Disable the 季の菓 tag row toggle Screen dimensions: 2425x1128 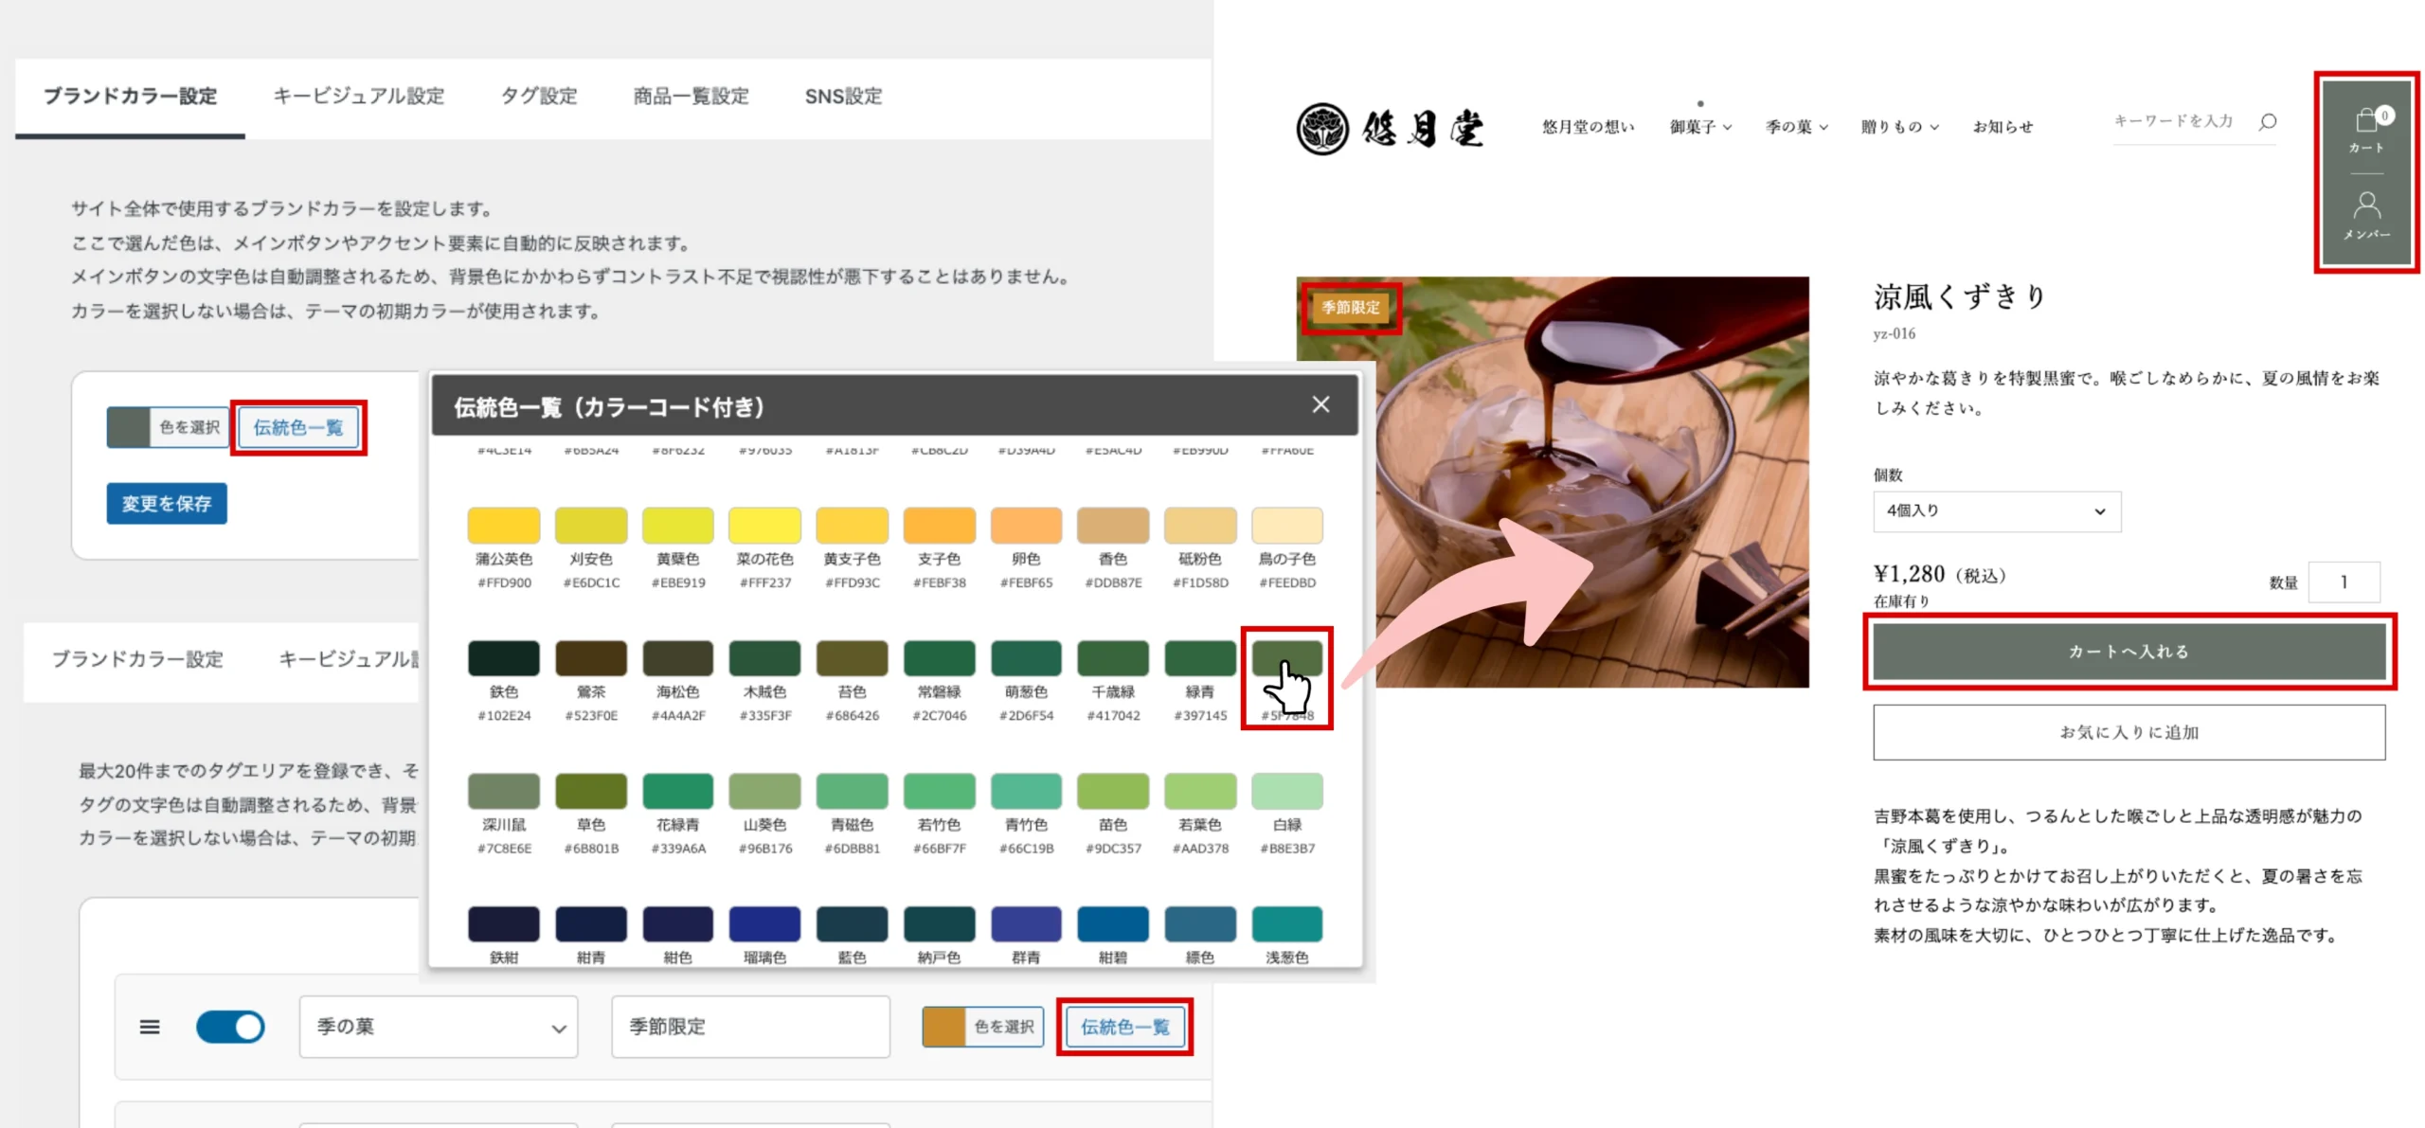tap(230, 1026)
